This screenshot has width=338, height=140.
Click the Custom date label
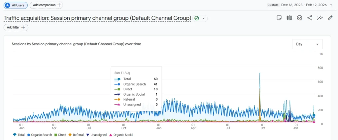[273, 5]
